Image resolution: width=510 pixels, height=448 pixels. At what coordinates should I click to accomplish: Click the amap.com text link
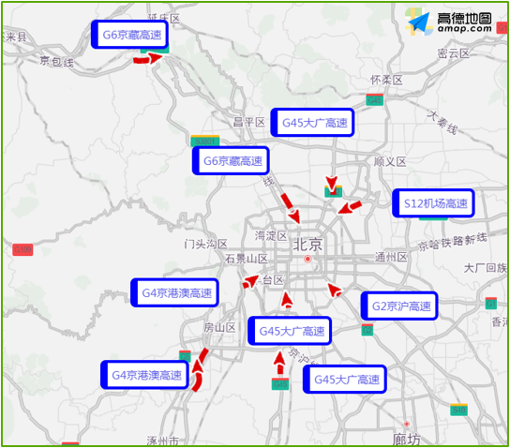coord(464,29)
